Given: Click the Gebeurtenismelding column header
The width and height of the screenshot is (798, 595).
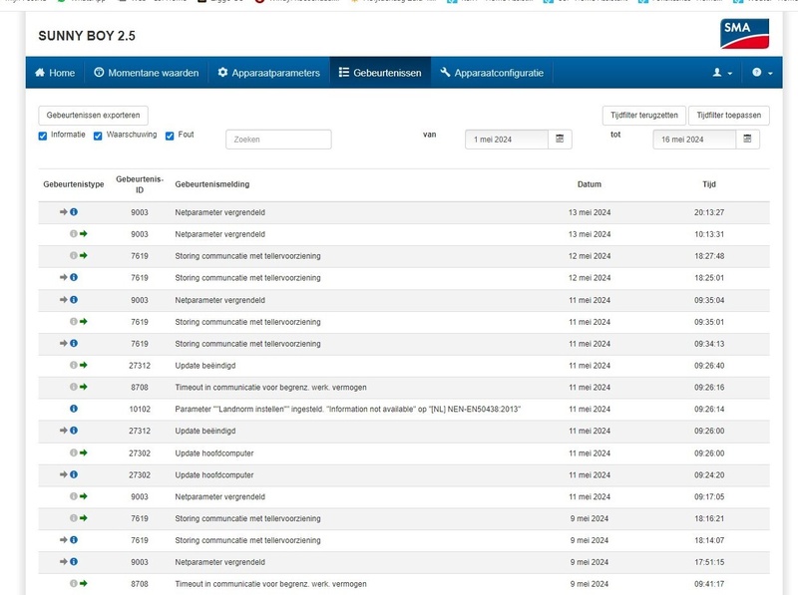Looking at the screenshot, I should (x=212, y=184).
